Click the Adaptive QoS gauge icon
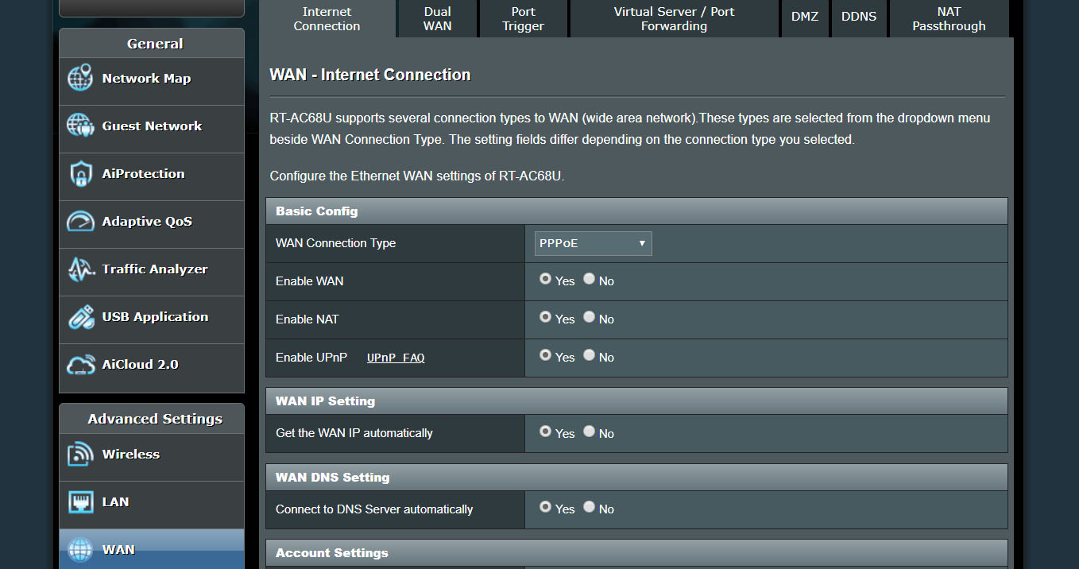Screen dimensions: 1079x569 click(x=80, y=222)
